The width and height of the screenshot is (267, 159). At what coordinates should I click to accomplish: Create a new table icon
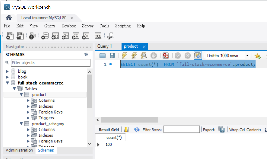point(55,36)
